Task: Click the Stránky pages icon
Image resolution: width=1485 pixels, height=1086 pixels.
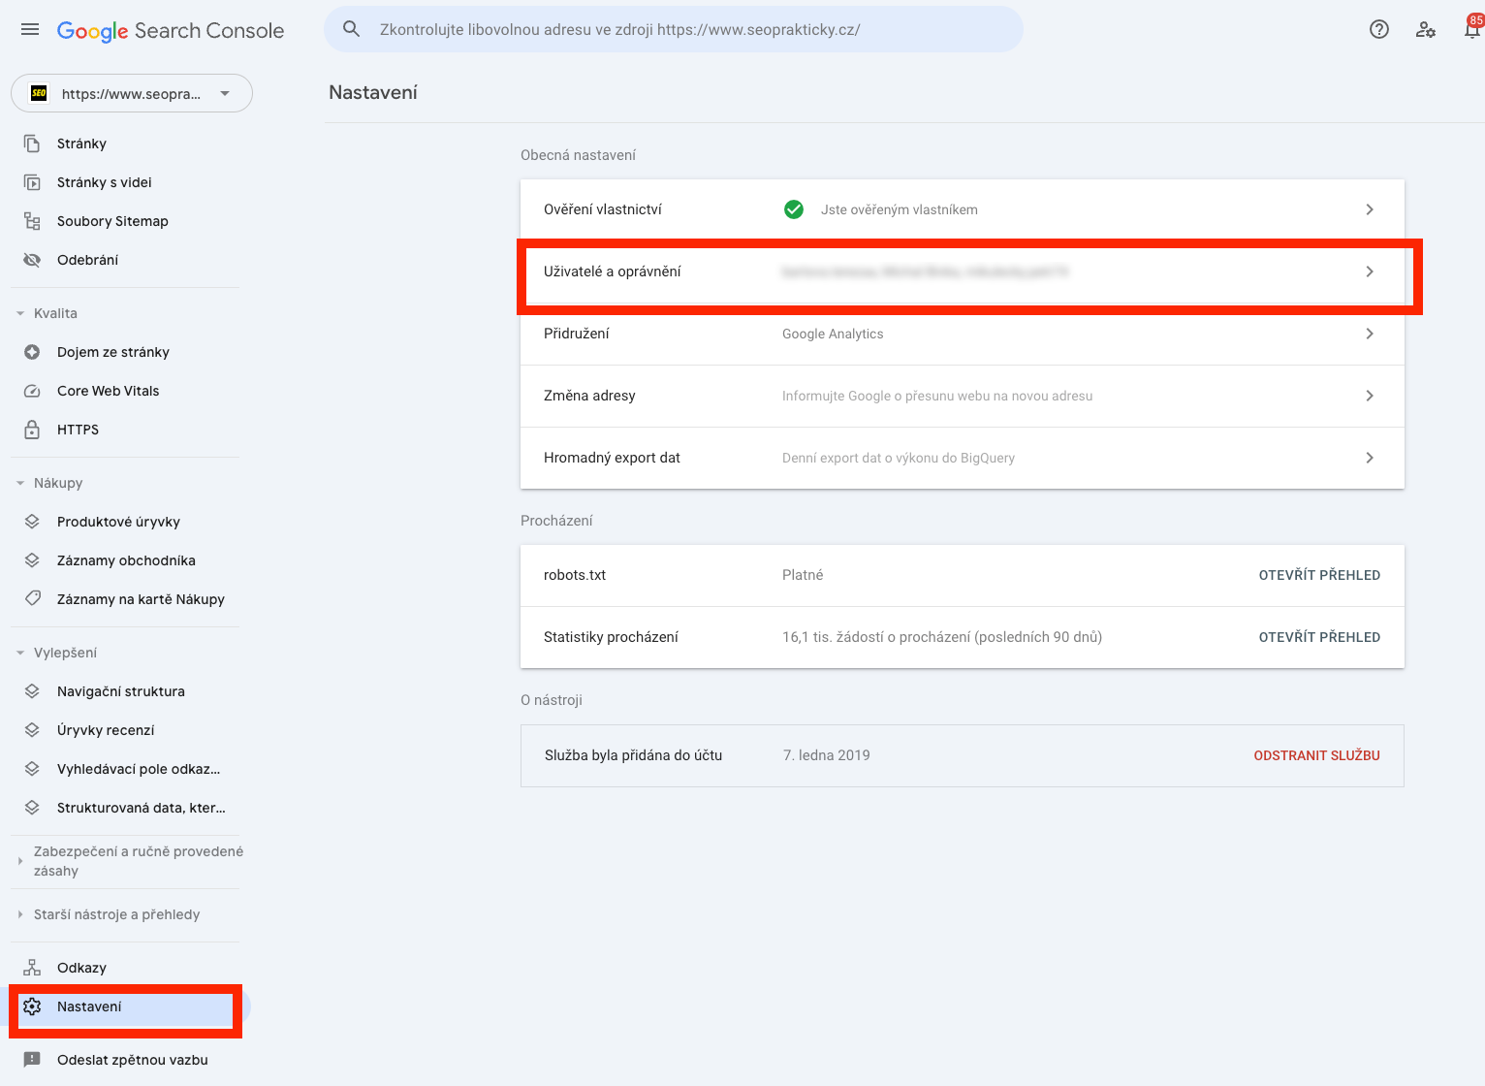Action: (x=32, y=144)
